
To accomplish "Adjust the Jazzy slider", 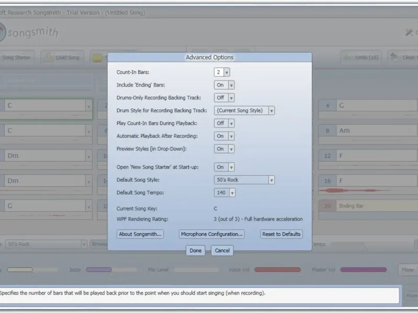I will pyautogui.click(x=111, y=270).
